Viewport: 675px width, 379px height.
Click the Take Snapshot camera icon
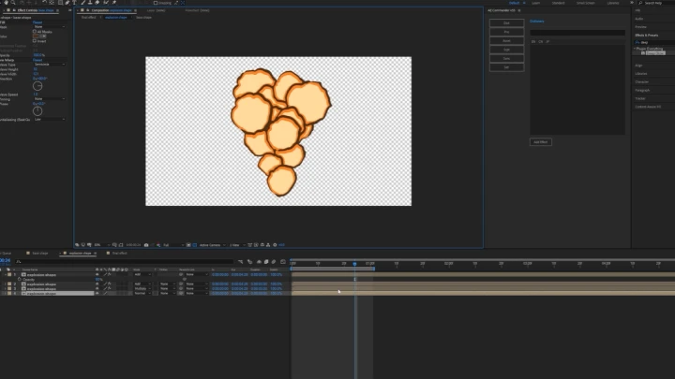146,245
